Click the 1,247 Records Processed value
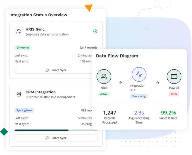192x155 pixels. tap(109, 113)
